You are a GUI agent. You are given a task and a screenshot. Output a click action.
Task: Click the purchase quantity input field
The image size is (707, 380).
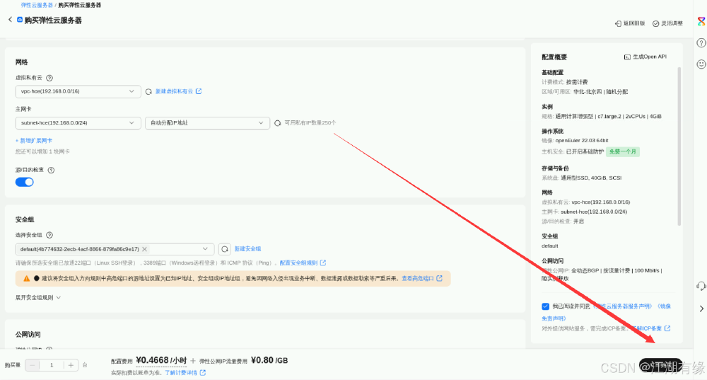52,365
